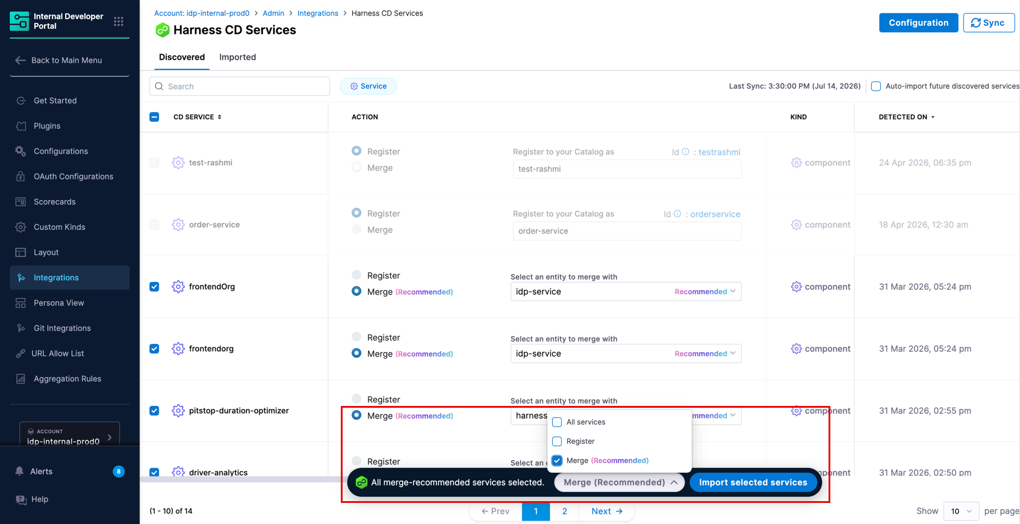Click the search magnifier icon
The width and height of the screenshot is (1020, 524).
pyautogui.click(x=159, y=86)
